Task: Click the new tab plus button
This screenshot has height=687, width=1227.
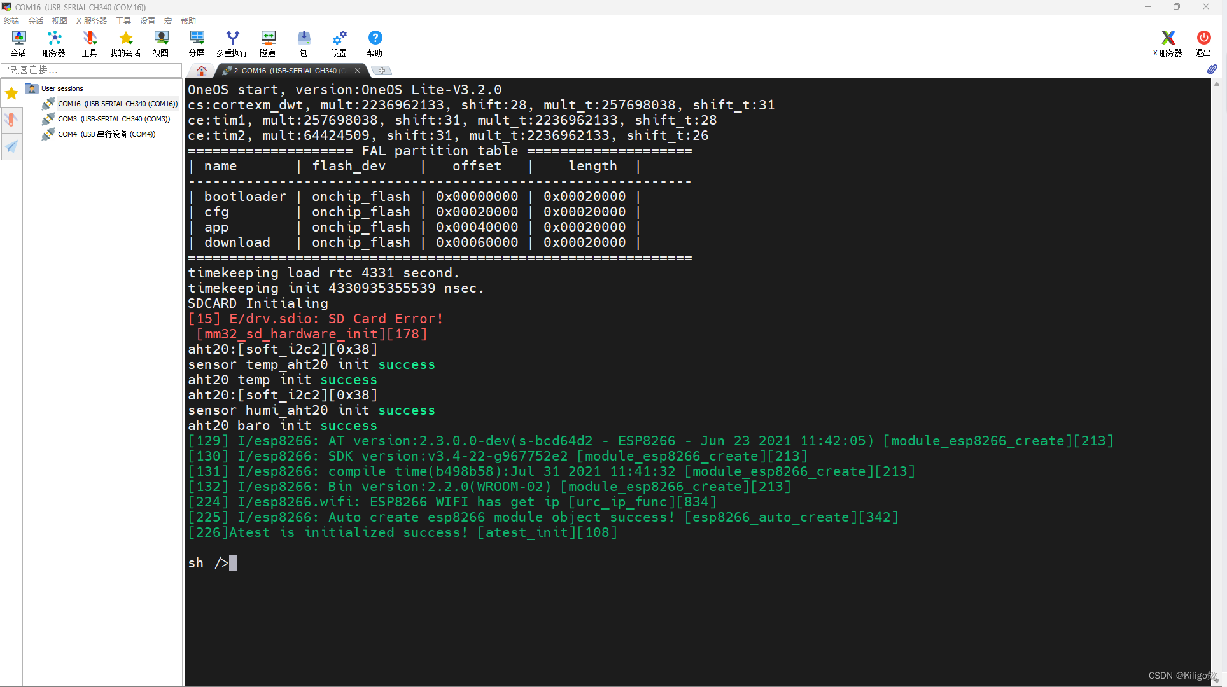Action: pyautogui.click(x=381, y=71)
